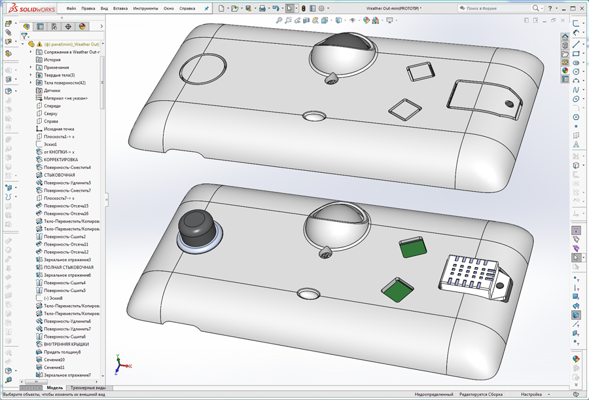589x400 pixels.
Task: Open help via the question mark button
Action: pos(550,8)
